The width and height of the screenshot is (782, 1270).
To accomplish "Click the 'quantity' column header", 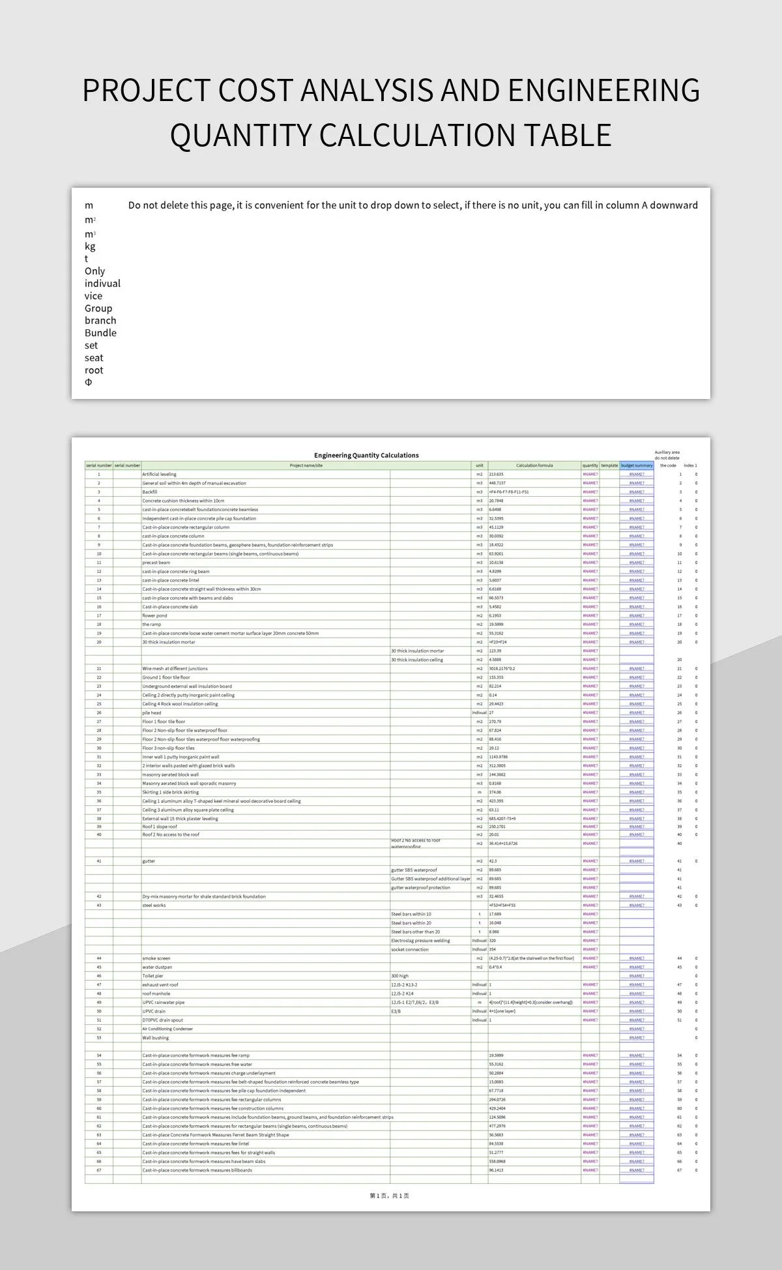I will tap(590, 465).
